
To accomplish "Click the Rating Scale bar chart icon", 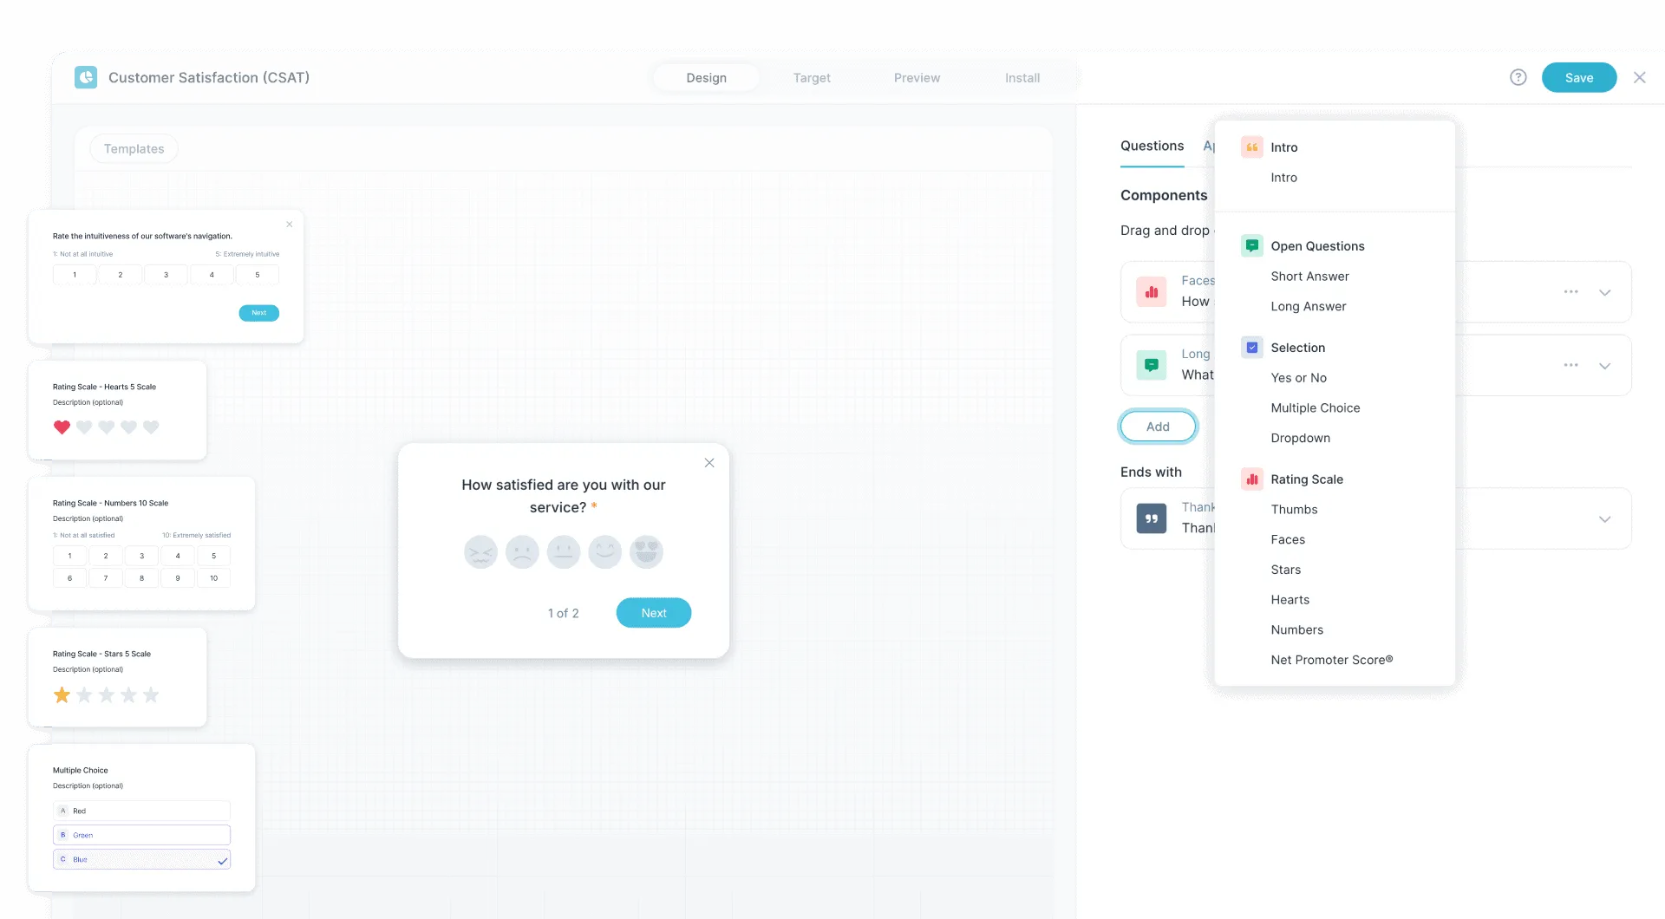I will point(1251,478).
